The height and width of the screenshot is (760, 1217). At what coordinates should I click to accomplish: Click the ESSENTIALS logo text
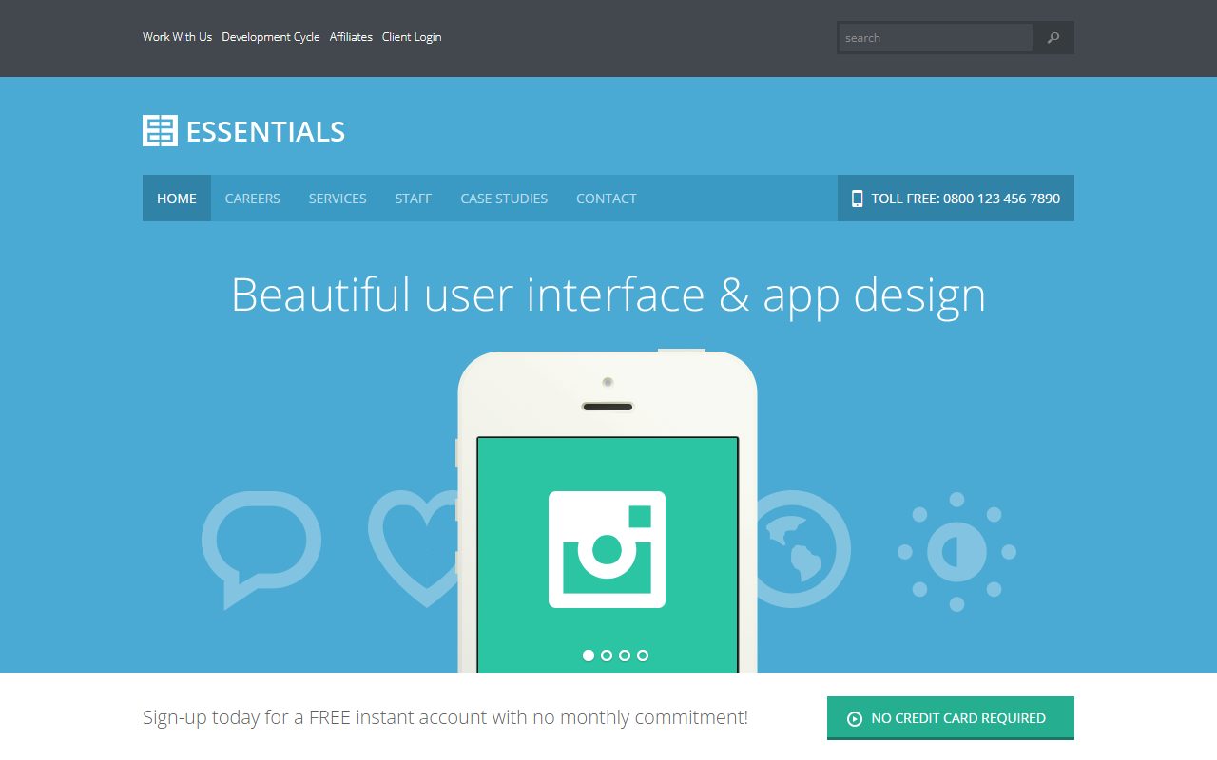click(x=265, y=131)
